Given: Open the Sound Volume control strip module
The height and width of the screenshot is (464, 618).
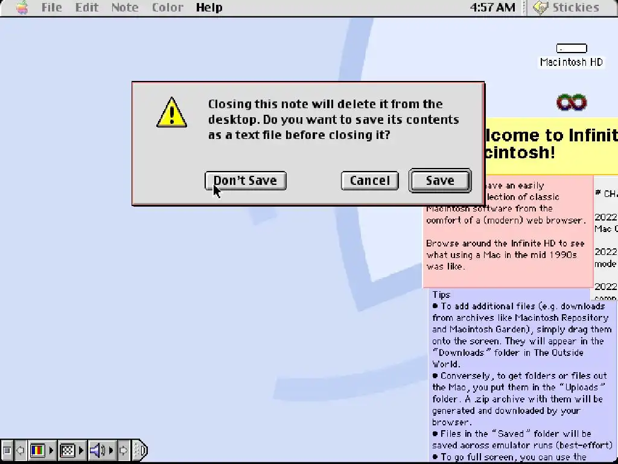Looking at the screenshot, I should point(97,450).
